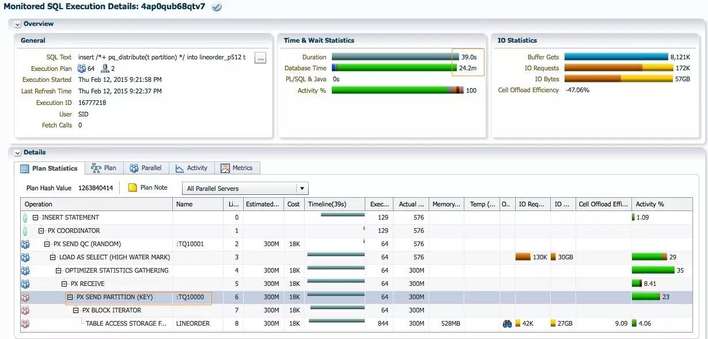Switch to the Parallel tab
The height and width of the screenshot is (339, 708).
pyautogui.click(x=146, y=168)
